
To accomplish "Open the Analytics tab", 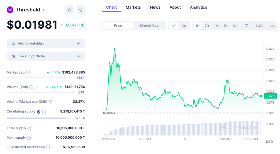I will pyautogui.click(x=198, y=7).
